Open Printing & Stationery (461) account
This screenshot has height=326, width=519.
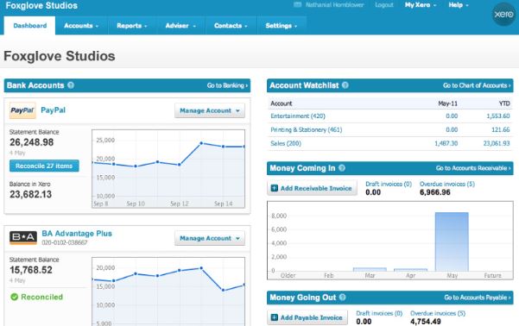[x=307, y=129]
